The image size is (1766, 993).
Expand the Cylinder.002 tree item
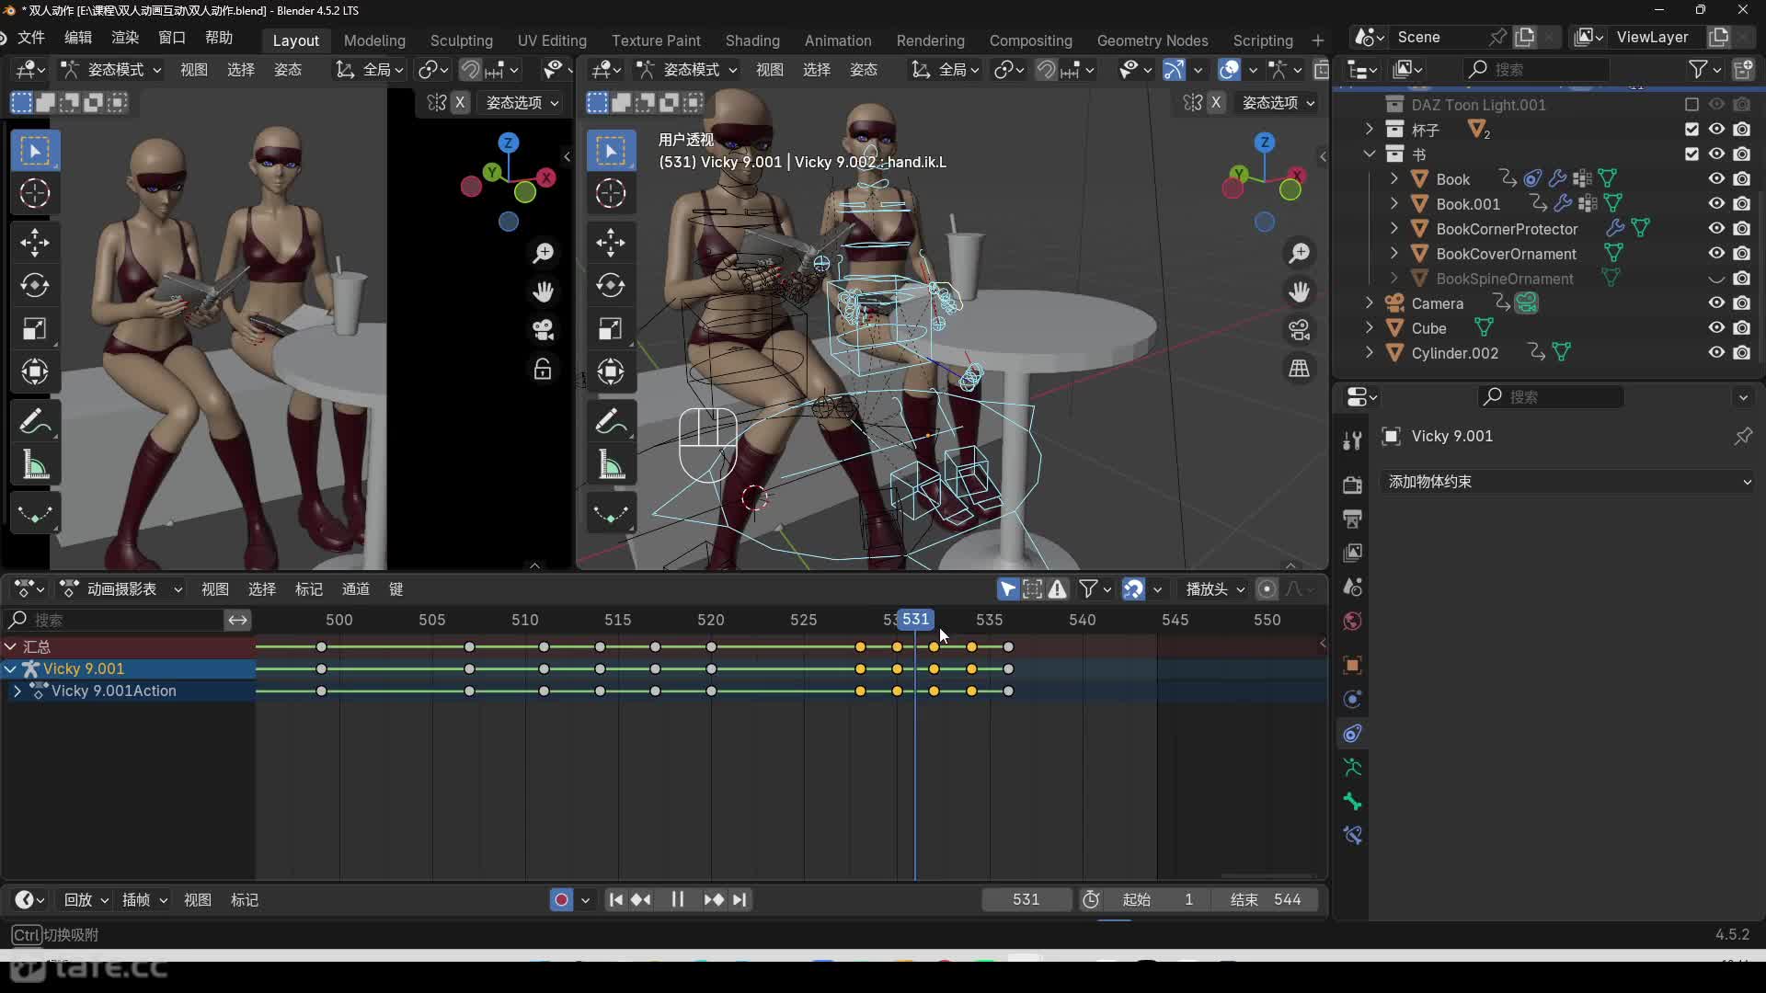(1370, 352)
